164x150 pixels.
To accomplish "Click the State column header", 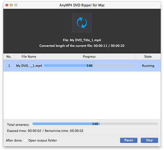I will pyautogui.click(x=148, y=56).
